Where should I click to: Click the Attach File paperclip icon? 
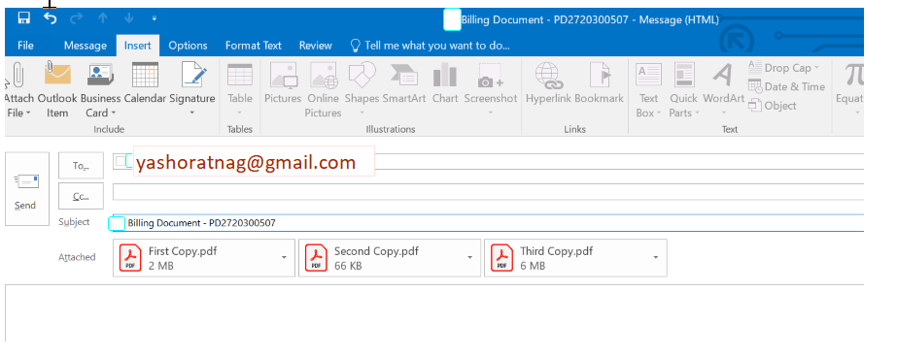(x=17, y=76)
